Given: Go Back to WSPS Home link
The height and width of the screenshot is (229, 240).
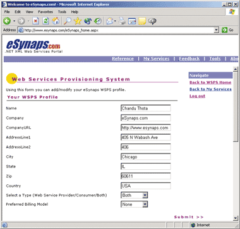Looking at the screenshot, I should [x=210, y=82].
